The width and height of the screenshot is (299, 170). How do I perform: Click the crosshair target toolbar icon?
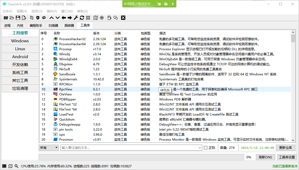click(x=102, y=18)
